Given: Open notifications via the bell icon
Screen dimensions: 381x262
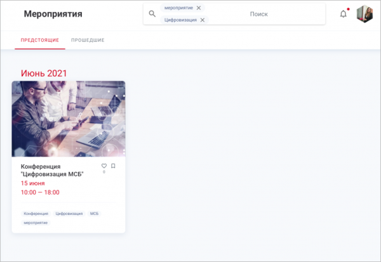Looking at the screenshot, I should [x=344, y=14].
